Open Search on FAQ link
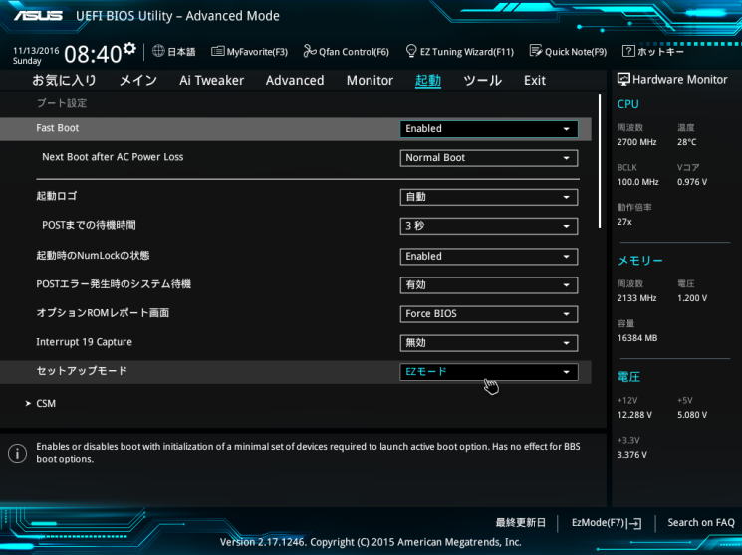 (x=701, y=523)
